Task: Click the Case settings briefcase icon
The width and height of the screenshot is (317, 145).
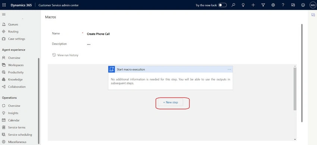Action: tap(4, 39)
